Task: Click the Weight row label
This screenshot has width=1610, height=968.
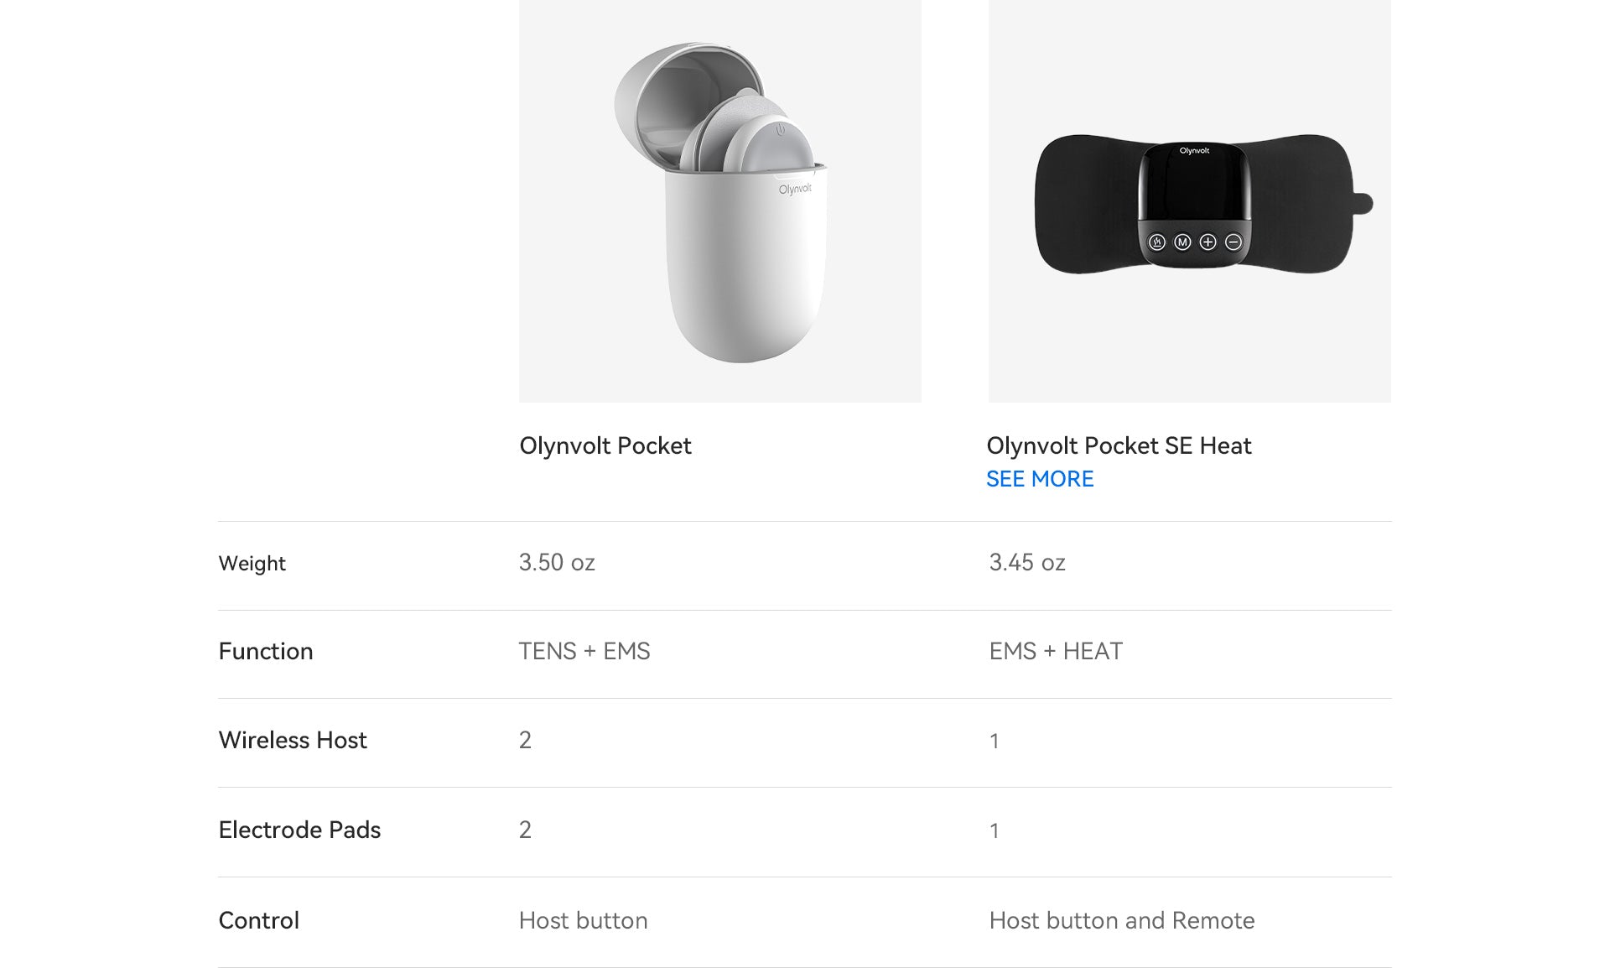Action: click(x=252, y=563)
